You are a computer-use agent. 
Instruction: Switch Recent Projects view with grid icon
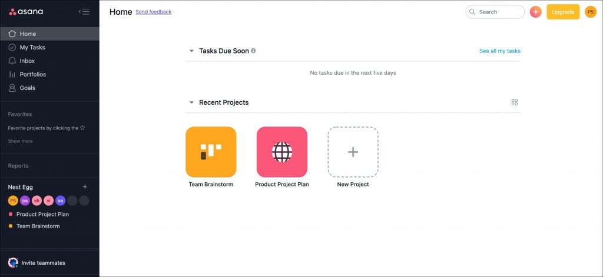point(515,102)
